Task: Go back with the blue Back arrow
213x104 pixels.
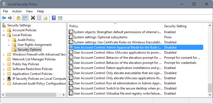Action: tap(4, 18)
